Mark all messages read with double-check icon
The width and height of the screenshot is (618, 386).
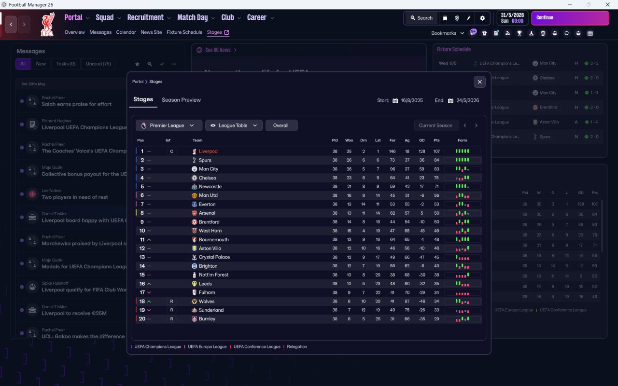coord(162,64)
